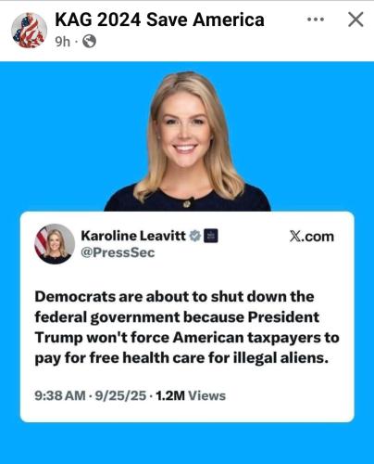The width and height of the screenshot is (374, 464).
Task: Click the X.com logo on the card
Action: tap(312, 237)
